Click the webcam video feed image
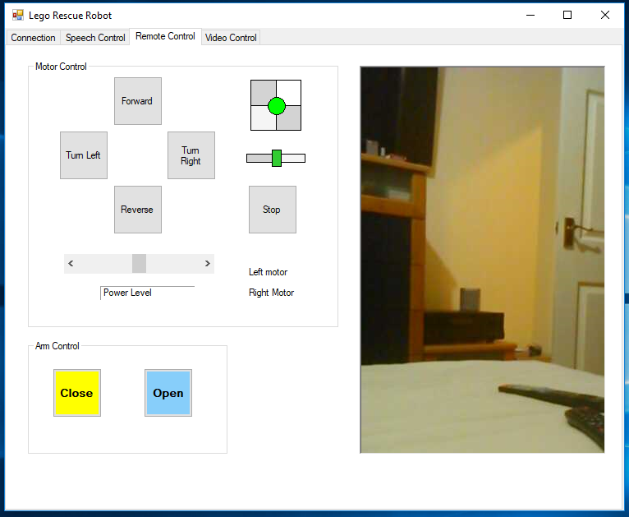 [x=482, y=260]
